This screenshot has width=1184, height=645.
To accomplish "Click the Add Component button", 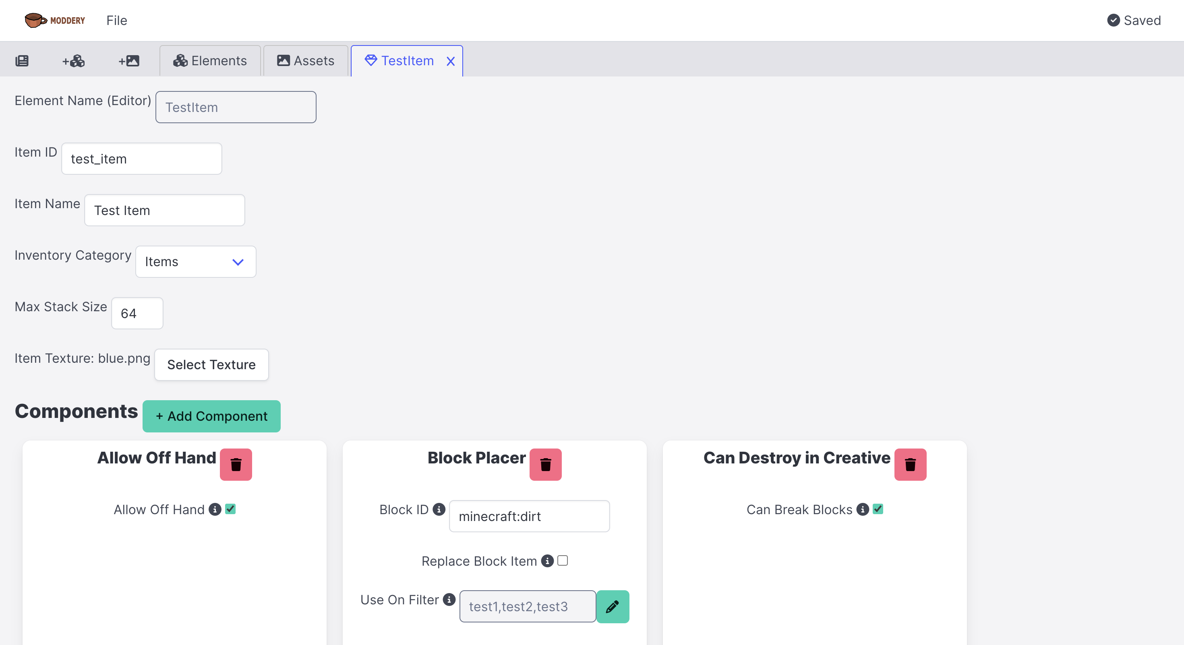I will (x=211, y=416).
